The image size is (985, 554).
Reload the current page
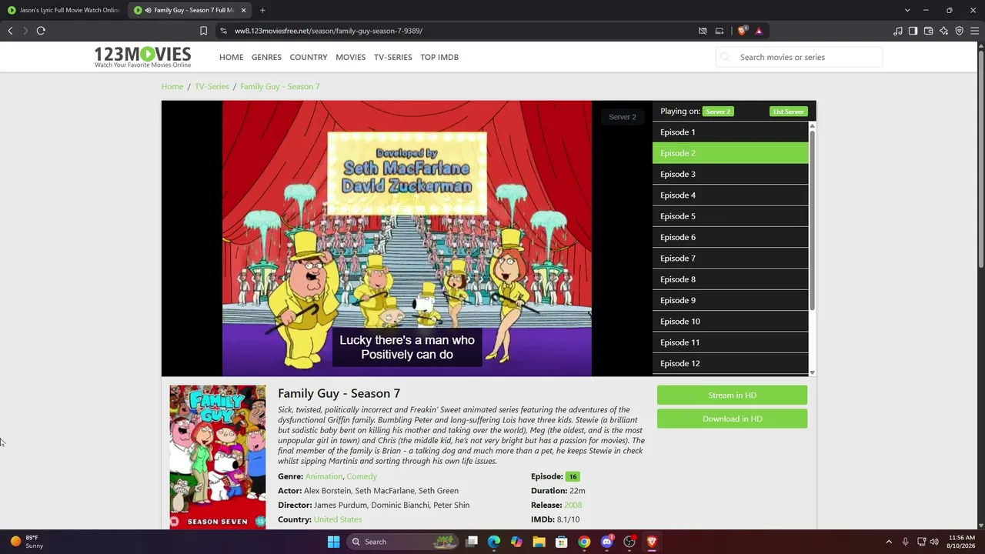point(41,31)
